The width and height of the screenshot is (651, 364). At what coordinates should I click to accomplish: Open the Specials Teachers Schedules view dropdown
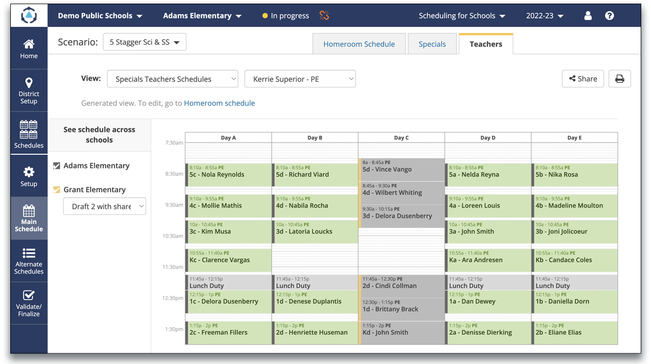pos(173,79)
